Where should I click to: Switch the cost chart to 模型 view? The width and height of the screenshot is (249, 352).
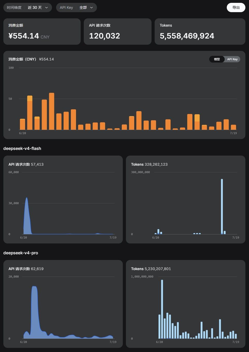(x=217, y=59)
